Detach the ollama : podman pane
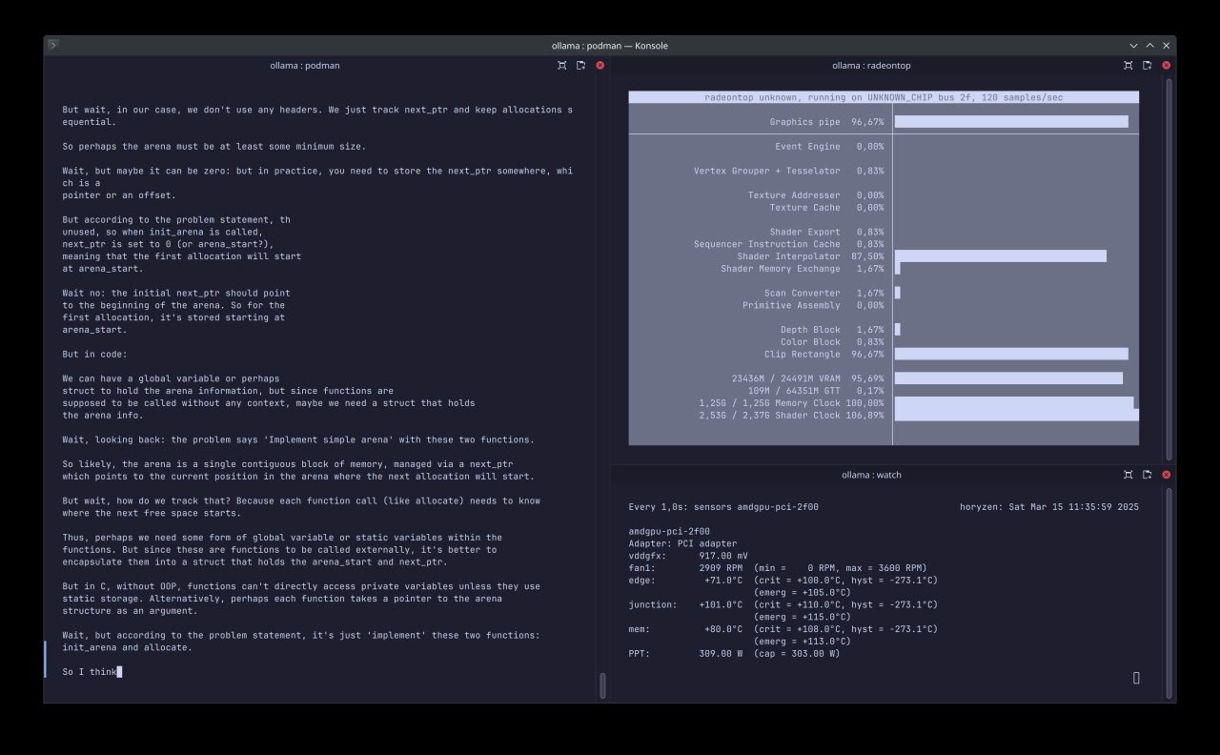The image size is (1220, 755). click(x=580, y=66)
